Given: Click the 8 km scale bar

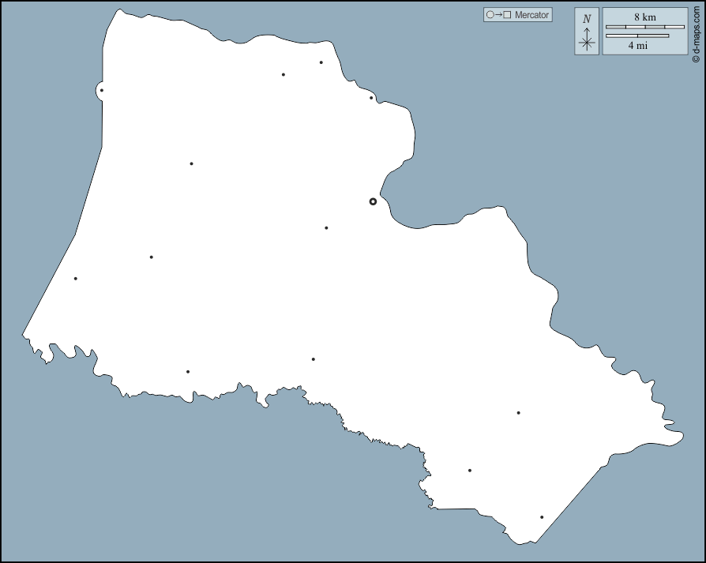Looking at the screenshot, I should click(x=645, y=27).
